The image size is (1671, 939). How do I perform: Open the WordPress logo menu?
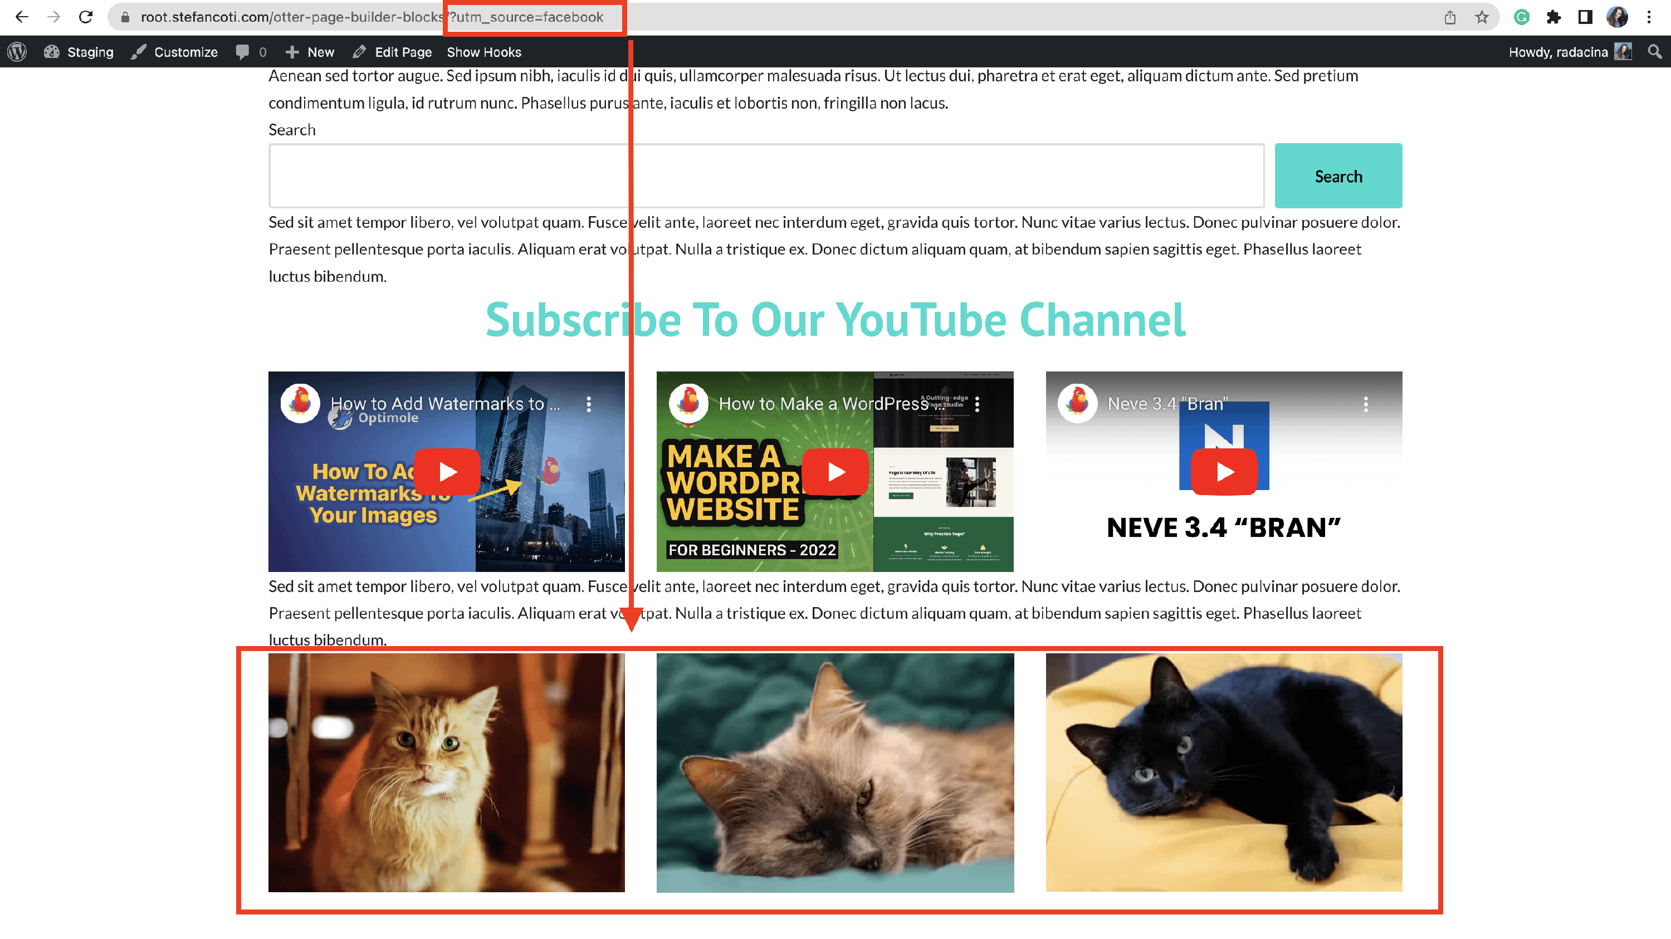coord(17,52)
